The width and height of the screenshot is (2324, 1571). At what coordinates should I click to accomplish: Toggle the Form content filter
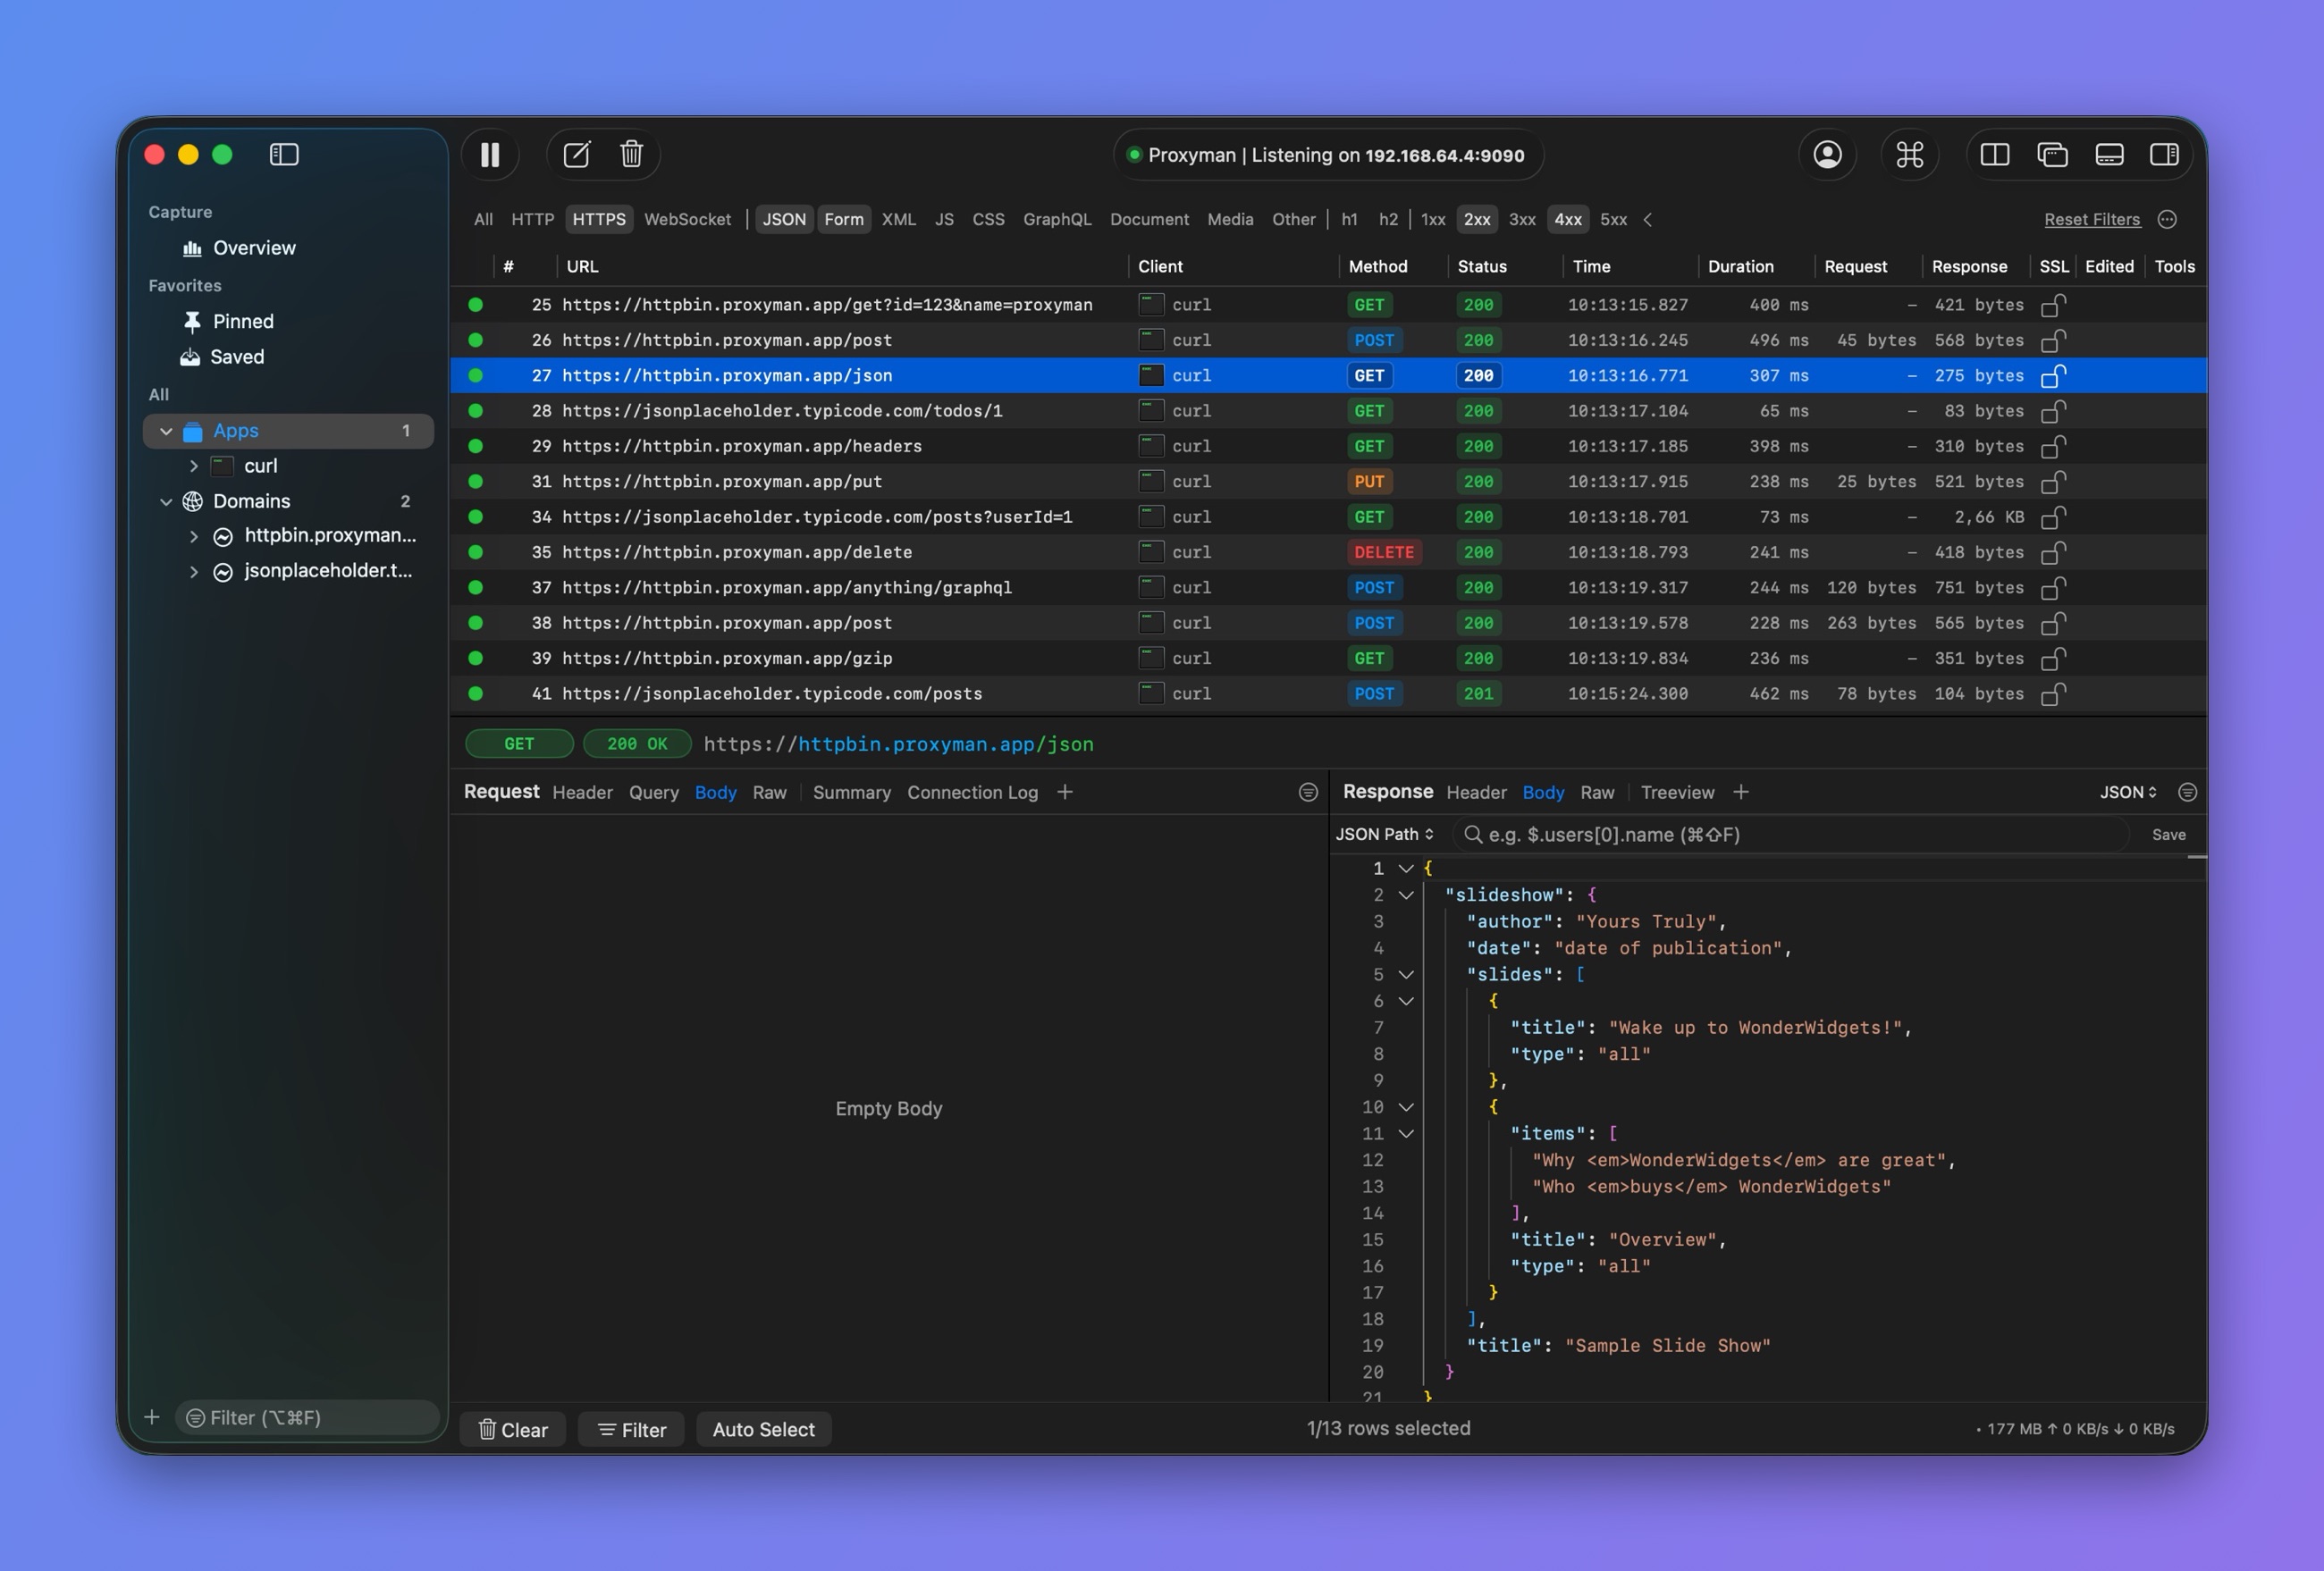click(843, 219)
